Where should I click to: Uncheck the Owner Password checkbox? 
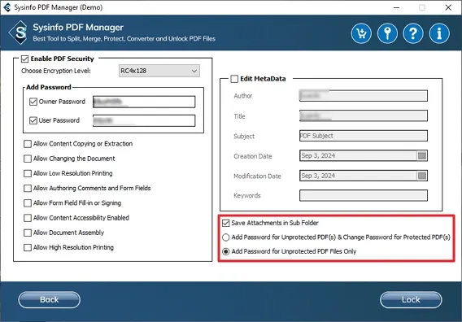pyautogui.click(x=33, y=102)
